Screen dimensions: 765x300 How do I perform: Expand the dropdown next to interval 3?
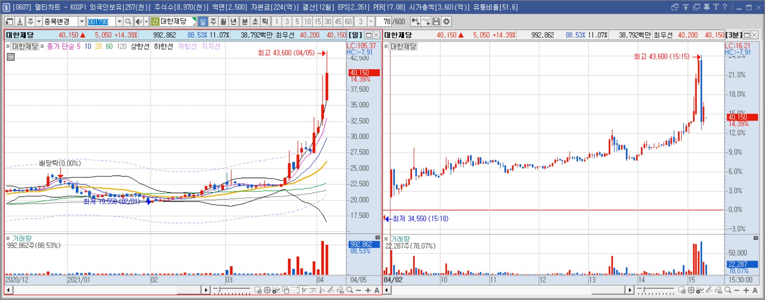pos(371,21)
